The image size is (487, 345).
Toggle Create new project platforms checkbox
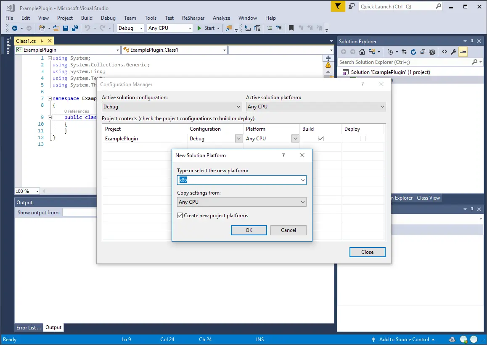pos(180,215)
